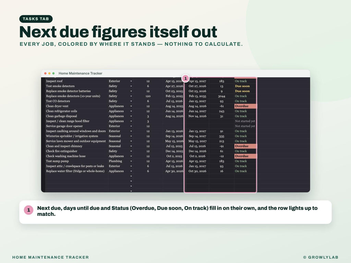
Task: Open category dropdown for Check fire extinguisher
Action: (x=131, y=151)
